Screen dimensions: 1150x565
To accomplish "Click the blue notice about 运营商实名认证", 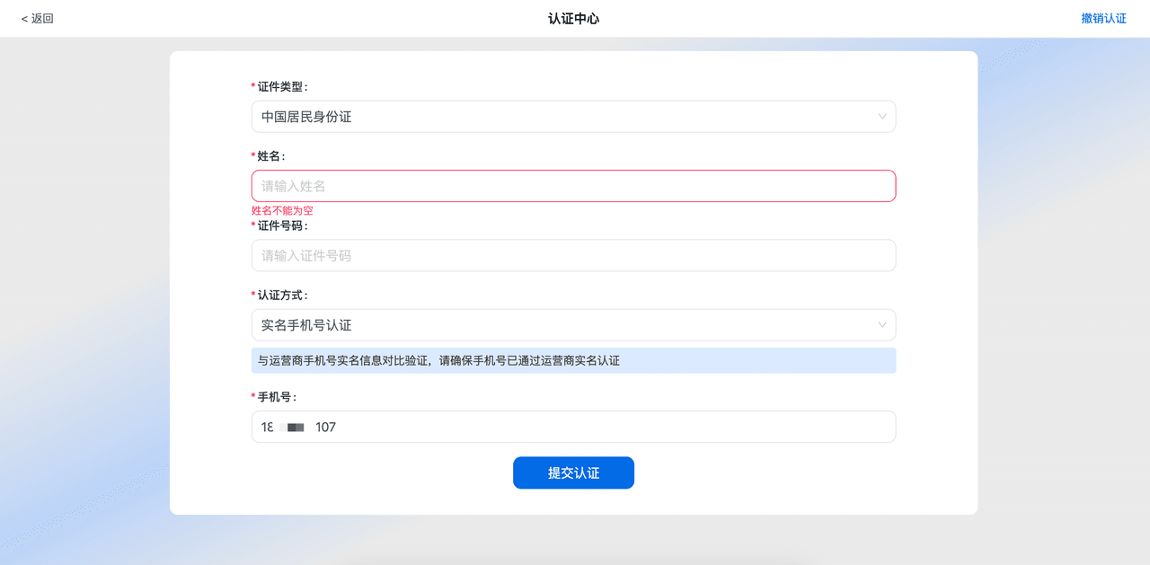I will [573, 360].
